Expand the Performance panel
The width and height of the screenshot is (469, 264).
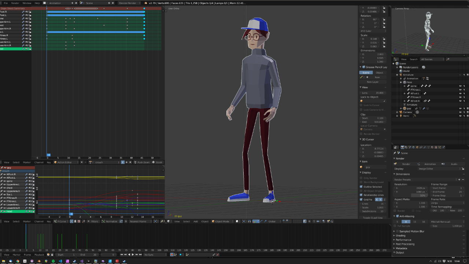pyautogui.click(x=403, y=240)
